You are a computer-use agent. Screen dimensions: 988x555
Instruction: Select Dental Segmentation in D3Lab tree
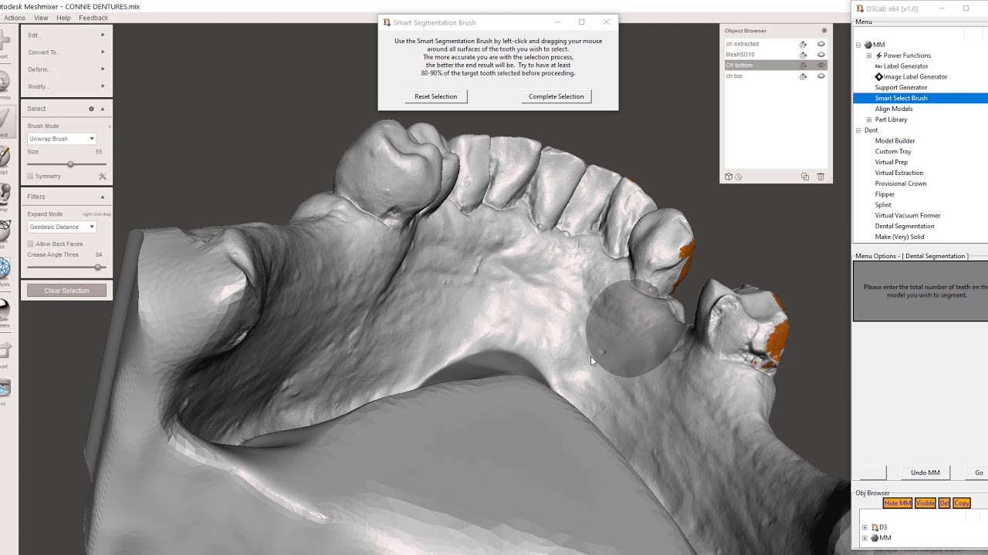905,227
